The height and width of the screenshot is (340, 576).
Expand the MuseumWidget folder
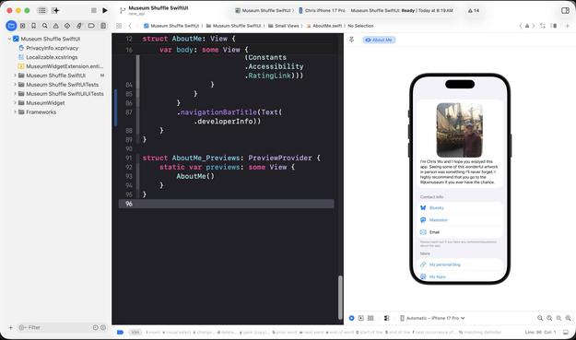tap(15, 103)
